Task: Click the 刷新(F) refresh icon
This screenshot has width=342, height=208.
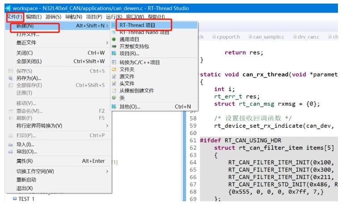Action: click(x=10, y=118)
